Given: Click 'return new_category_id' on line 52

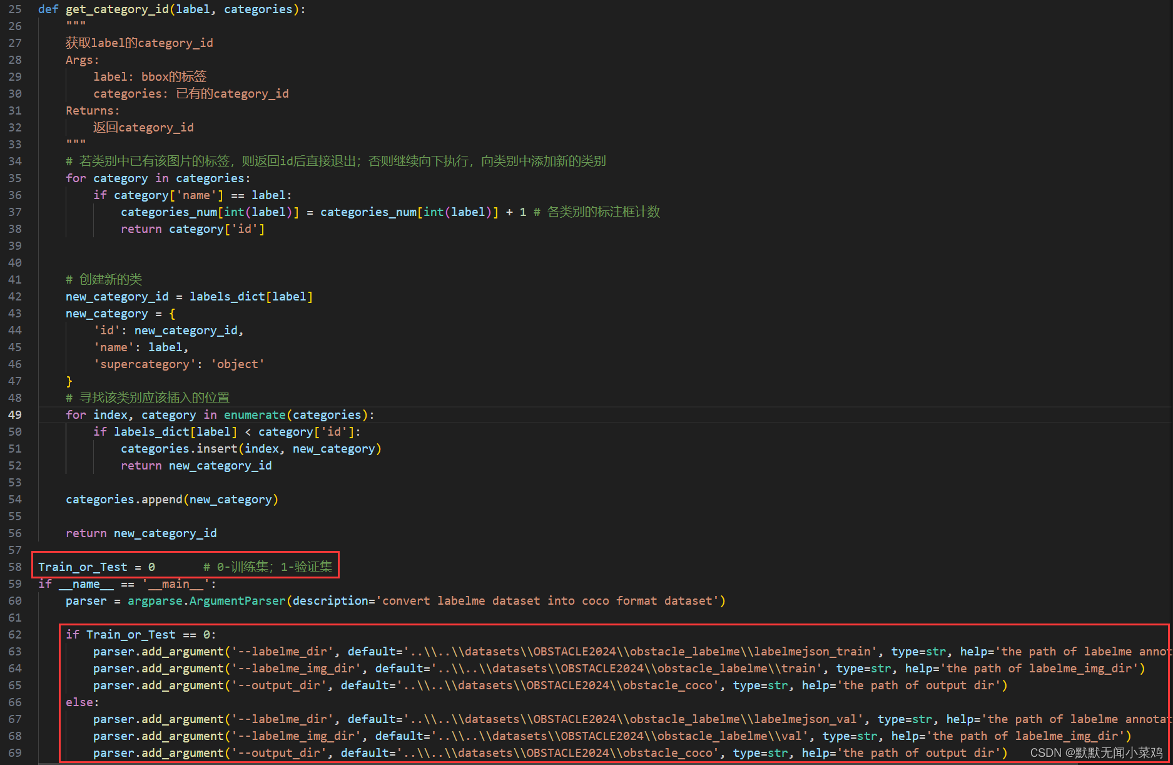Looking at the screenshot, I should coord(196,466).
